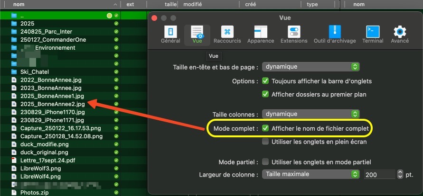The image size is (423, 196).
Task: Select the Raccourcis preferences icon
Action: click(x=227, y=33)
